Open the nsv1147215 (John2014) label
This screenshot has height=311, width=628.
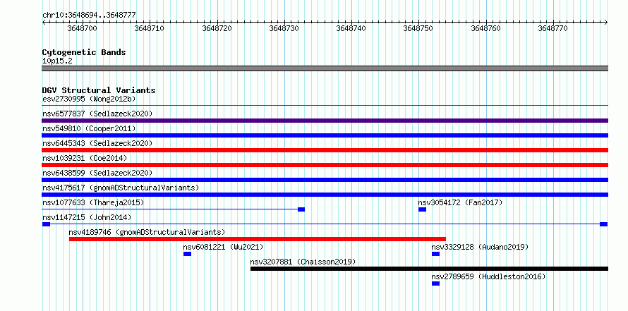pyautogui.click(x=87, y=217)
